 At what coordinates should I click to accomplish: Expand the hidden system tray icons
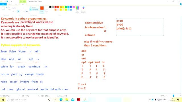pyautogui.click(x=150, y=99)
